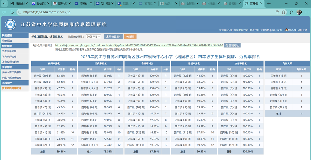The height and width of the screenshot is (160, 311).
Task: Open the 2025年度 version dropdown
Action: [94, 37]
